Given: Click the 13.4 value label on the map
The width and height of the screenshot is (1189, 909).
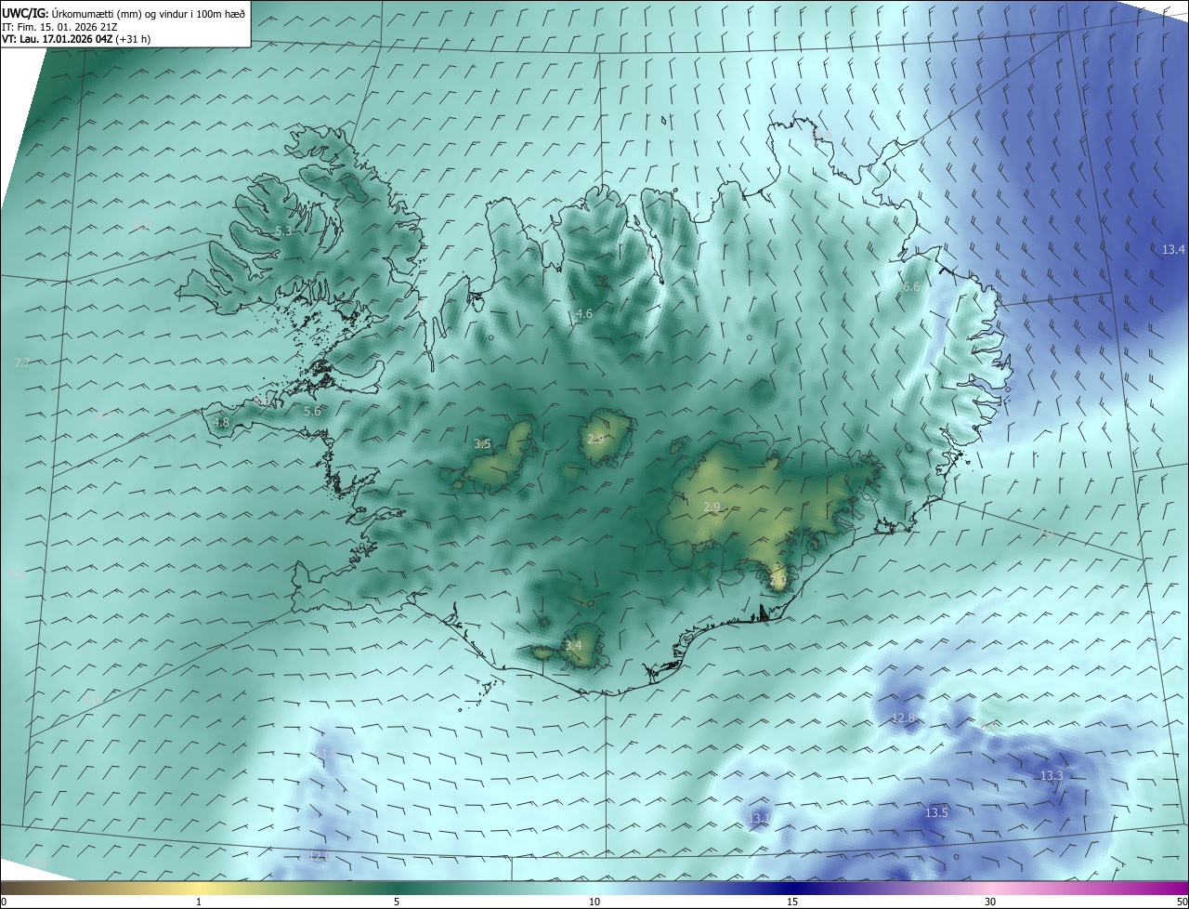Looking at the screenshot, I should click(x=1174, y=249).
